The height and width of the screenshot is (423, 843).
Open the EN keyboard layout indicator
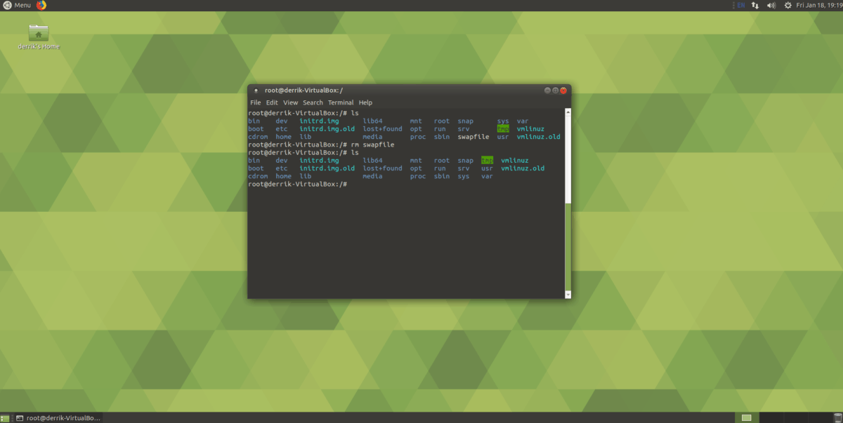(740, 5)
